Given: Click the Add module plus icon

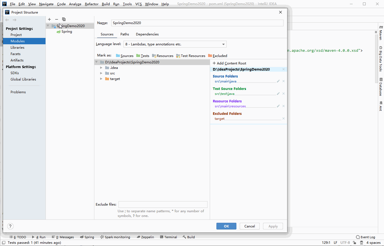Looking at the screenshot, I should point(49,19).
